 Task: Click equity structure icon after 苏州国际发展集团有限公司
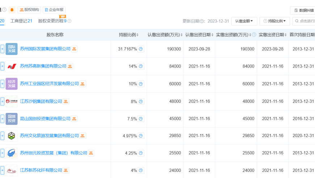74,49
